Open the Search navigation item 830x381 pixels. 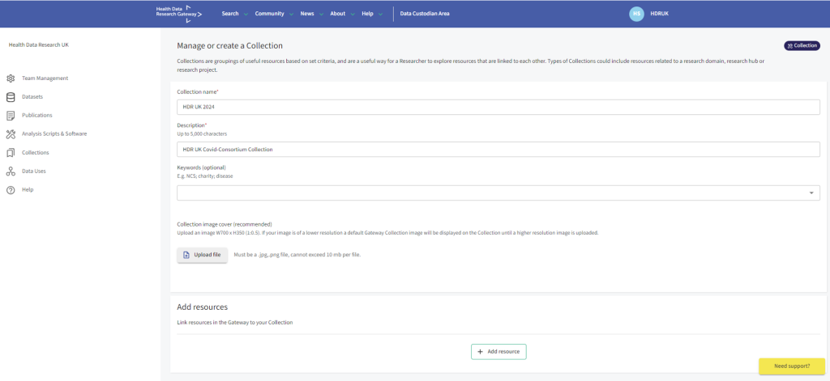coord(230,14)
